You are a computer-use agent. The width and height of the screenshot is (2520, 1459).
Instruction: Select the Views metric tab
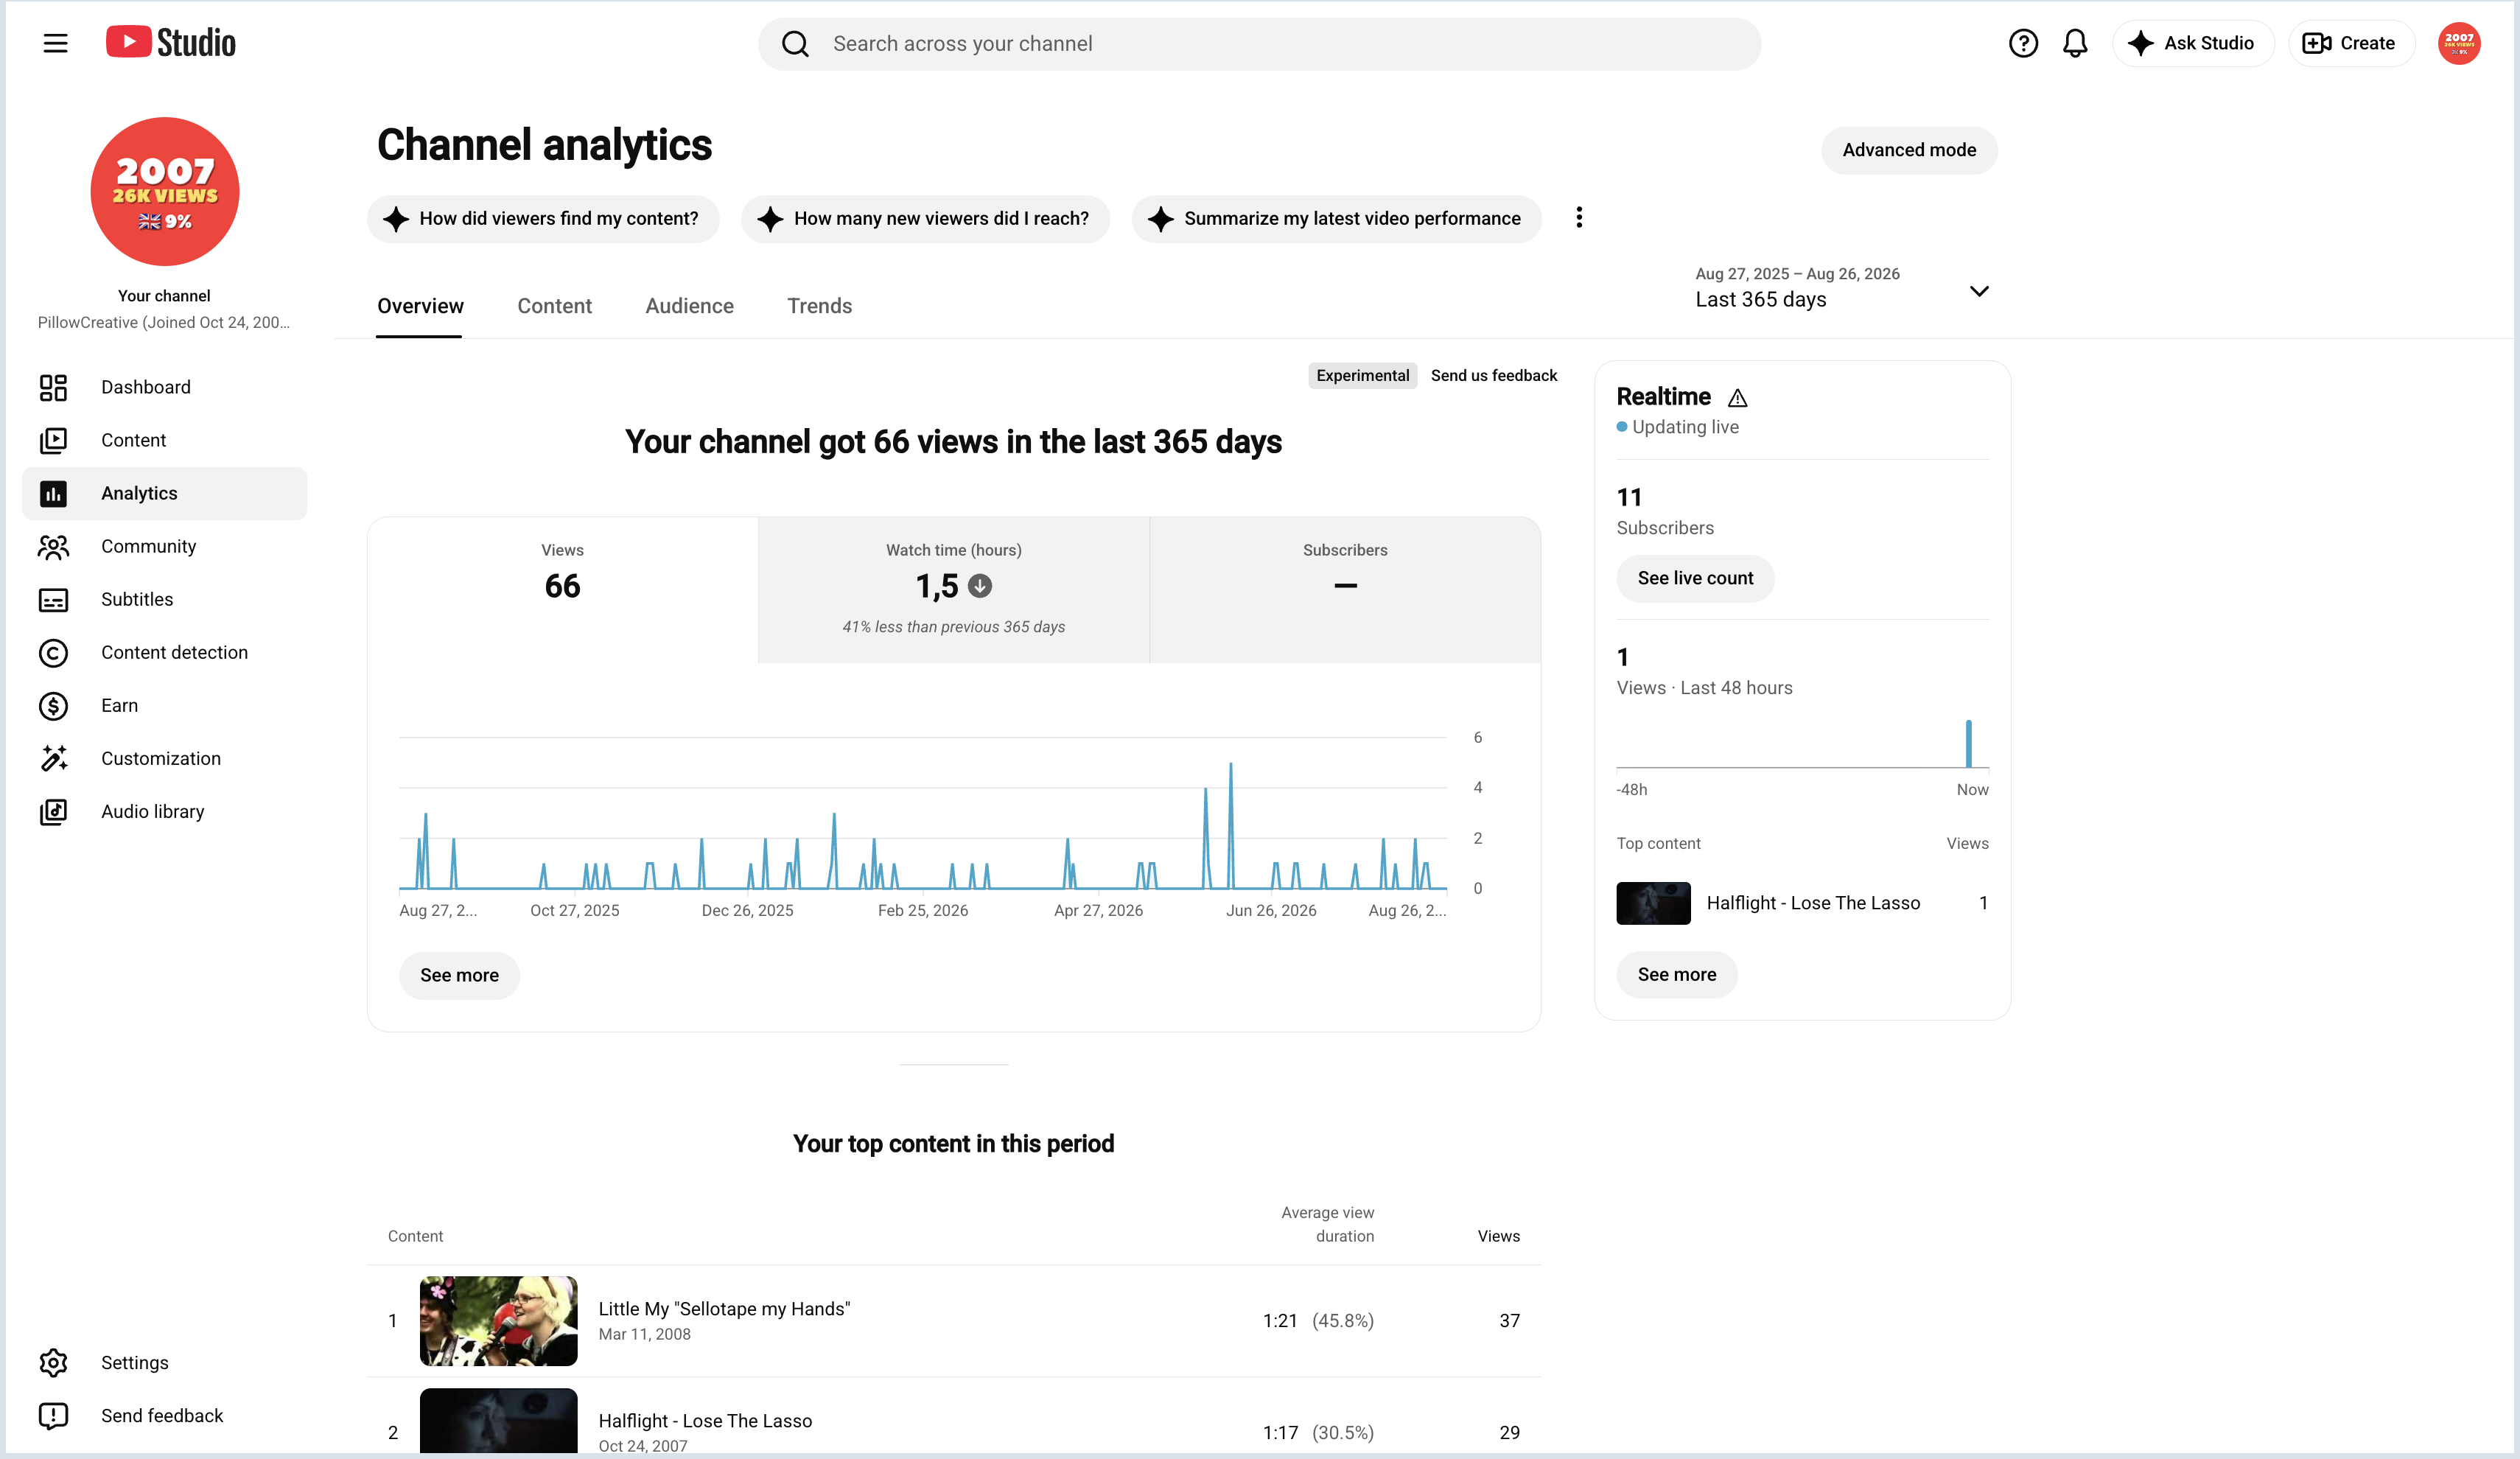click(x=563, y=589)
